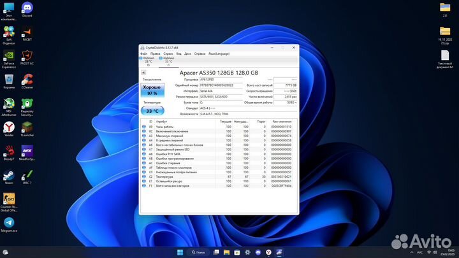Viewport: 459px width, 258px height.
Task: Open Kaspersky Security desktop icon
Action: pyautogui.click(x=27, y=104)
